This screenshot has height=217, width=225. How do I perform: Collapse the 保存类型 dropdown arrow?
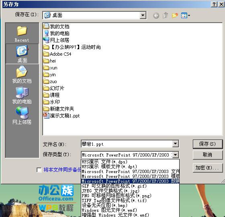click(x=175, y=155)
